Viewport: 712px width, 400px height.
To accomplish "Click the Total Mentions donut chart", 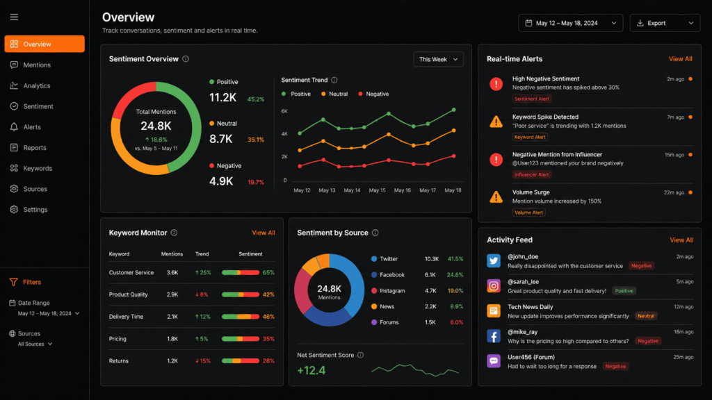I will 156,128.
